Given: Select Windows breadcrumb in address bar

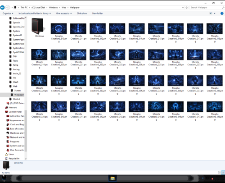Looking at the screenshot, I should pos(53,7).
